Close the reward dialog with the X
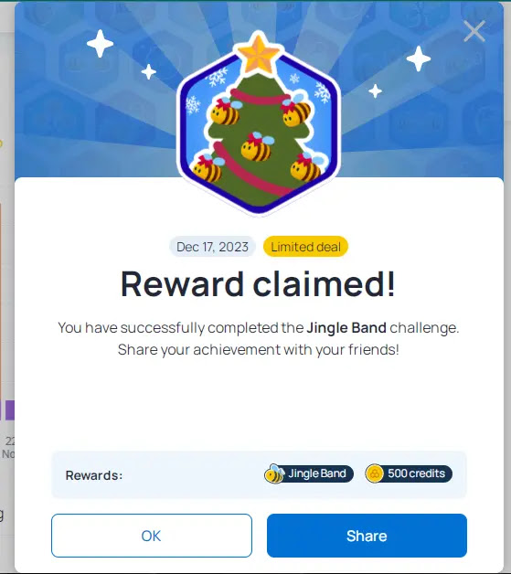The height and width of the screenshot is (574, 511). point(474,31)
